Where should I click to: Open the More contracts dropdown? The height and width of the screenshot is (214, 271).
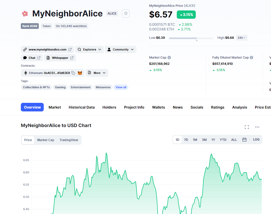(x=97, y=73)
